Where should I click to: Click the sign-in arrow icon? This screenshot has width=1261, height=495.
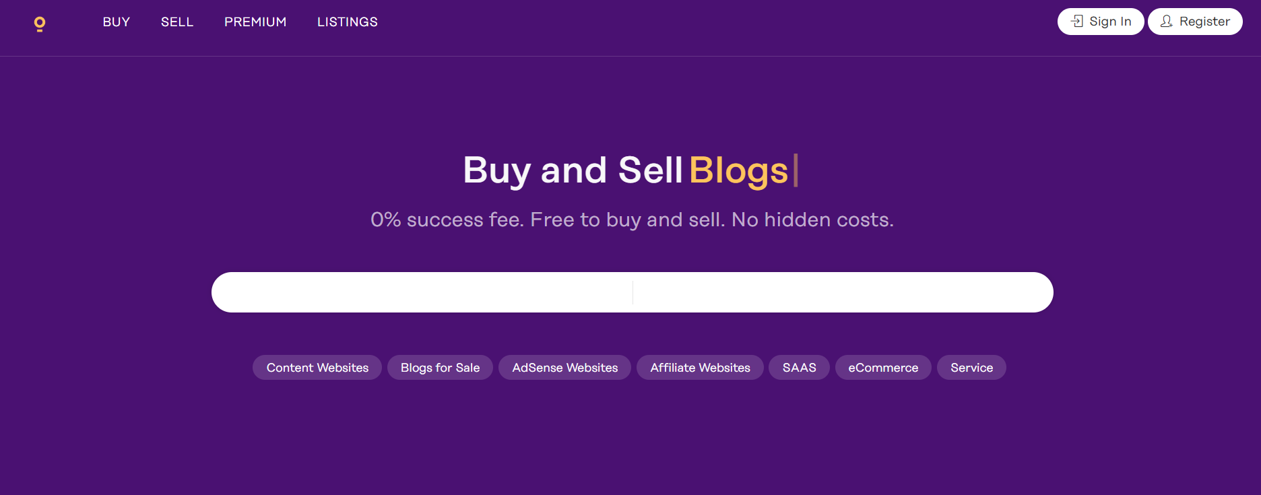pyautogui.click(x=1077, y=22)
